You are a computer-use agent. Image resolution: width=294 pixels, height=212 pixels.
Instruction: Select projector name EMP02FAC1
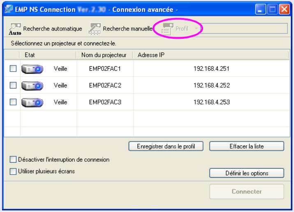[x=105, y=69]
